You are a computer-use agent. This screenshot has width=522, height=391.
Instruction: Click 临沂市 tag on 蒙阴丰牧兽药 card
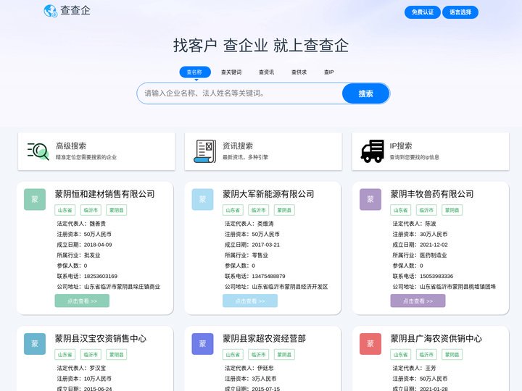[x=426, y=210]
